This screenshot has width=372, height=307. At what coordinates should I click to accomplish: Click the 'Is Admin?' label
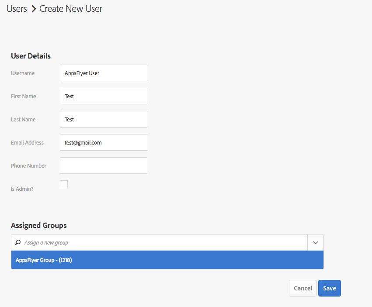[22, 189]
